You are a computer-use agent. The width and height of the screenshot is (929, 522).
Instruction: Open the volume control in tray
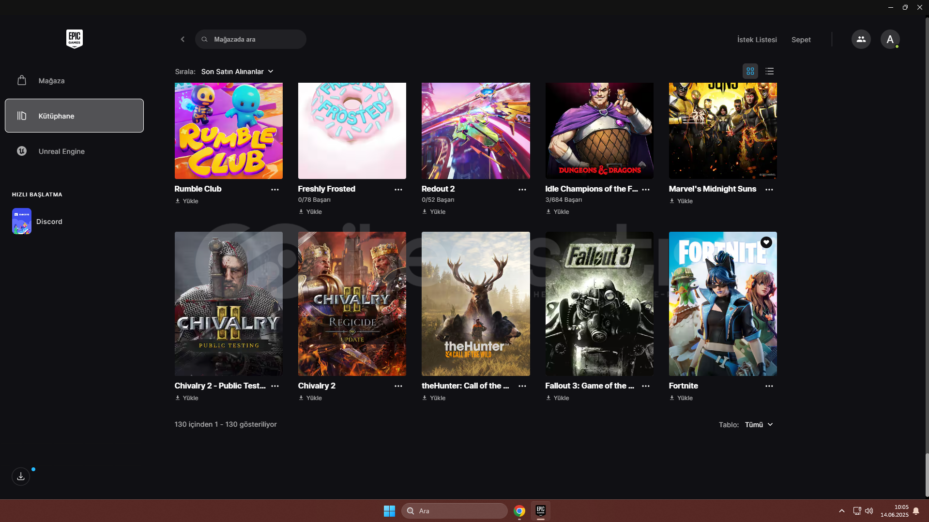click(x=869, y=511)
